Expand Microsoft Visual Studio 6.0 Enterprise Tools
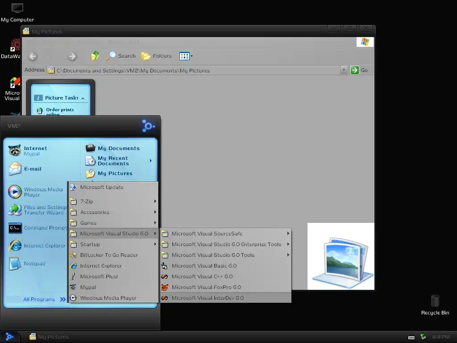The image size is (457, 343). (225, 244)
